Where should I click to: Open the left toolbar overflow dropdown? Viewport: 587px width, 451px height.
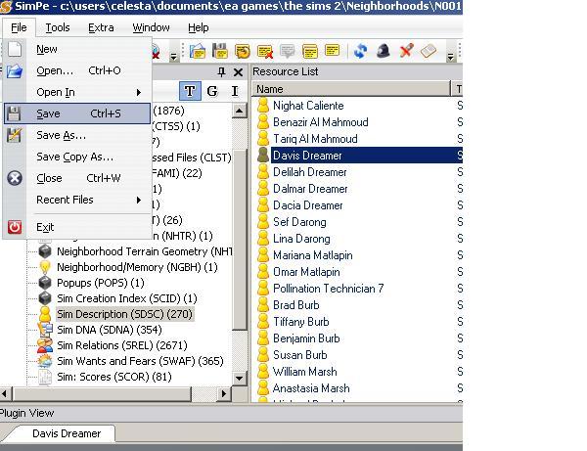point(173,57)
